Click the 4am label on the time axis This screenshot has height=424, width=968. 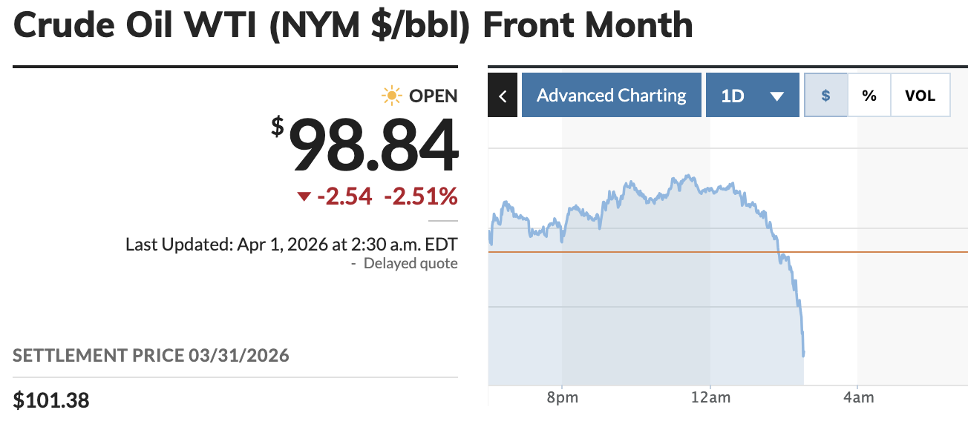coord(857,397)
